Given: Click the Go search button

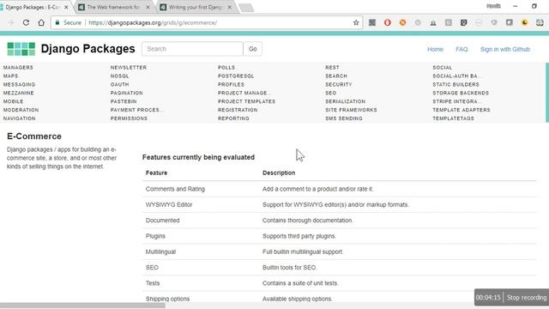Looking at the screenshot, I should coord(253,49).
